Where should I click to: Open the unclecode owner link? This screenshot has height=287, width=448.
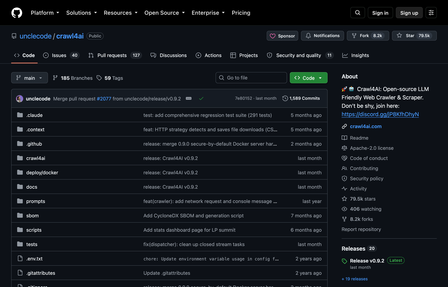point(36,36)
